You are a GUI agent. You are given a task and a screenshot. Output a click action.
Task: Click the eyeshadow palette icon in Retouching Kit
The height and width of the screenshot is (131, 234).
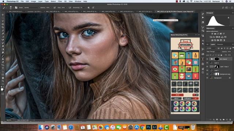coord(189,69)
